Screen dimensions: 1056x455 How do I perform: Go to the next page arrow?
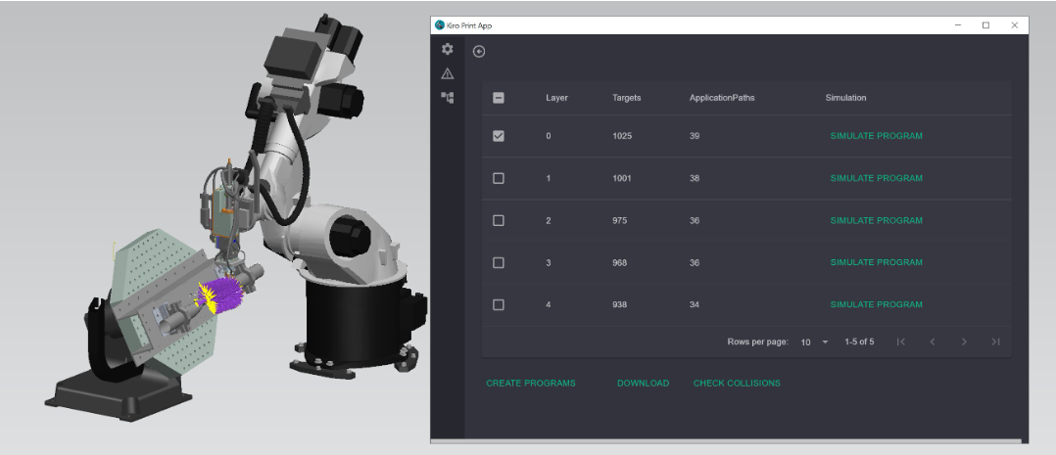pos(964,341)
